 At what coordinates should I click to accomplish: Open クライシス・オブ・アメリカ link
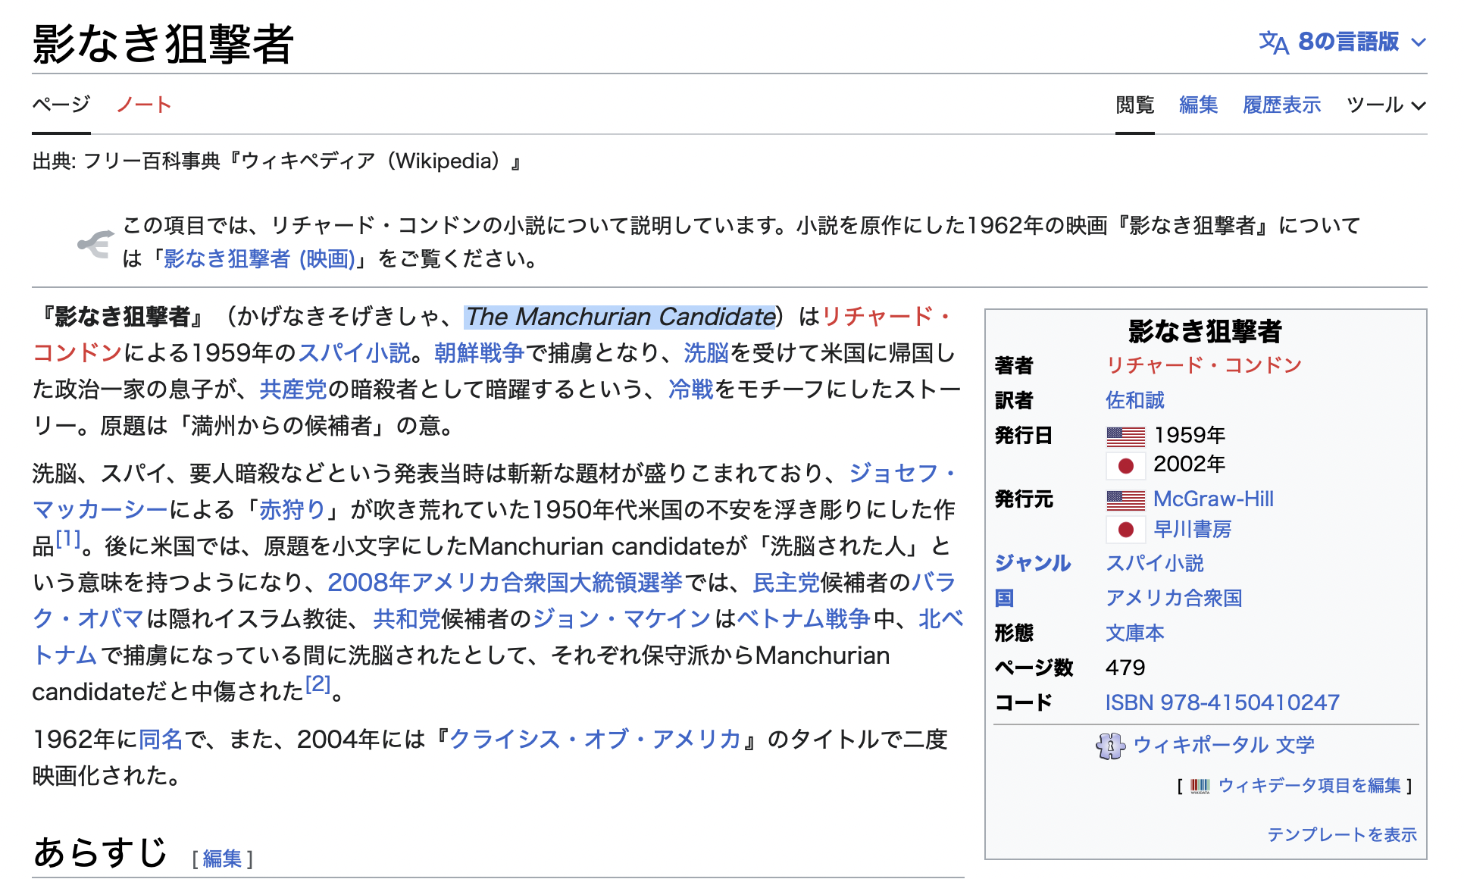coord(595,739)
